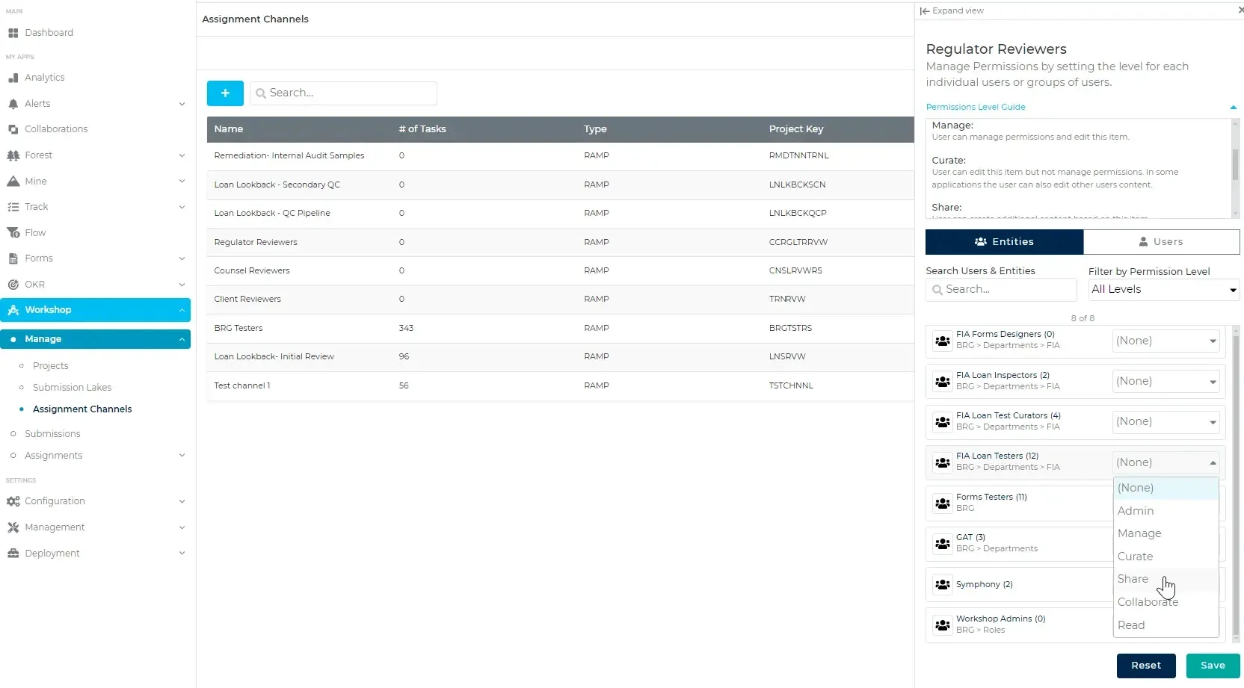Expand the Assignments chevron in sidebar
The image size is (1244, 688).
(182, 456)
